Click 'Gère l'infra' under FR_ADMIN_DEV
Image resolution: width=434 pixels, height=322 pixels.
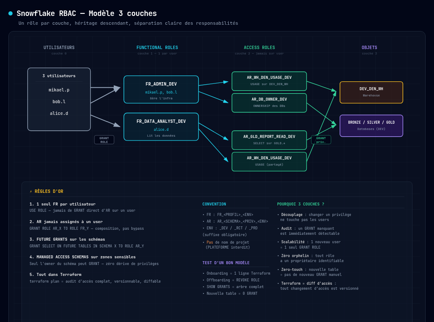coord(161,99)
